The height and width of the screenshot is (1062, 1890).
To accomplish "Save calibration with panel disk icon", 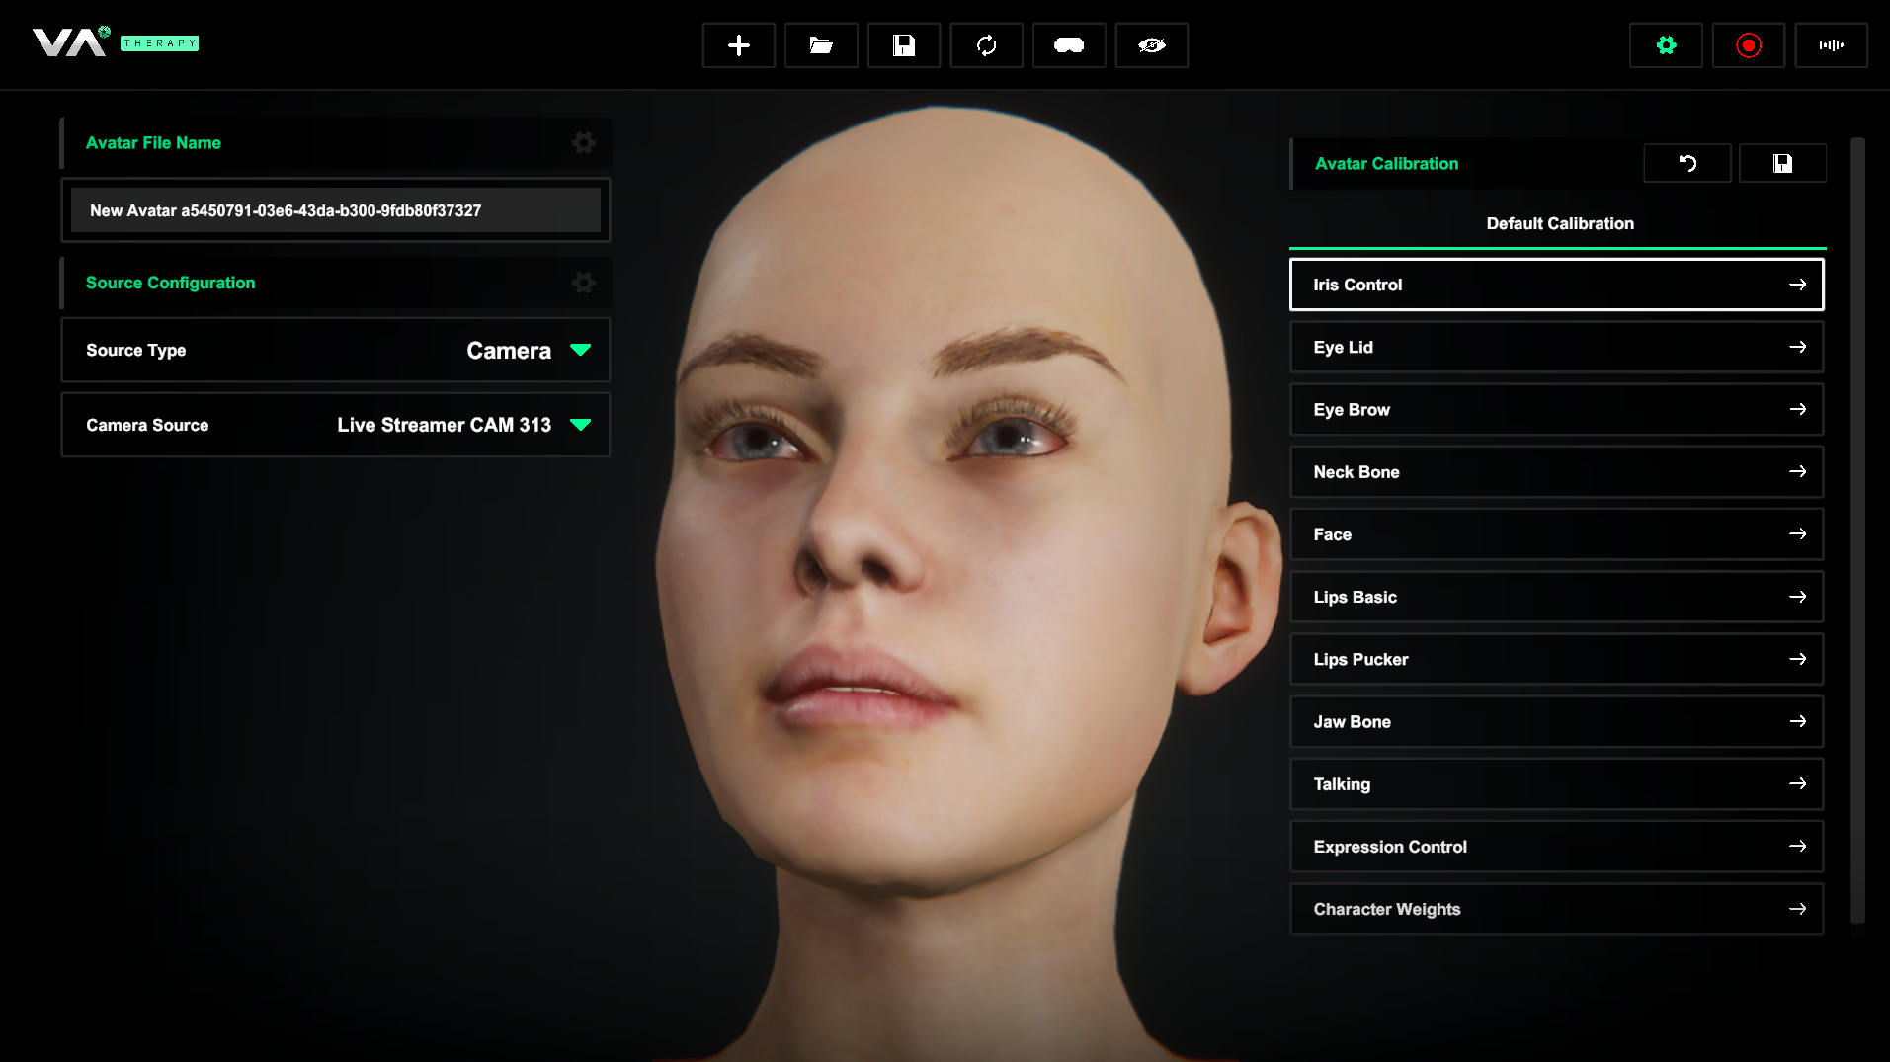I will [x=1781, y=164].
